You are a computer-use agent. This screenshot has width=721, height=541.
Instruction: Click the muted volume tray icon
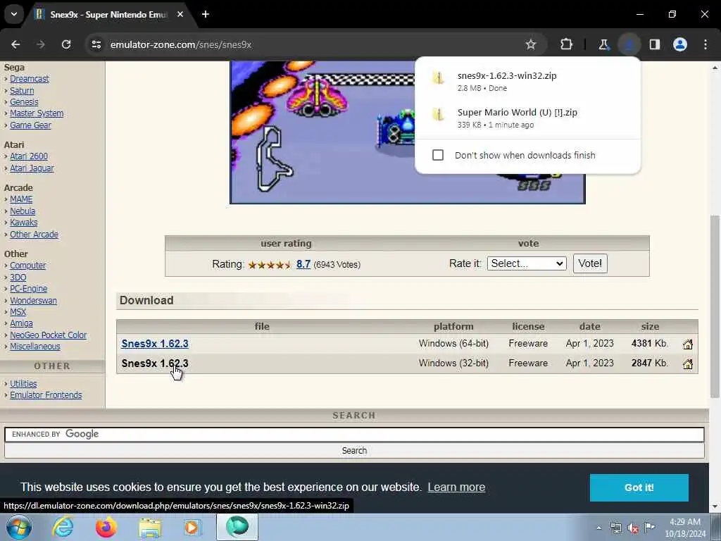[x=633, y=528]
